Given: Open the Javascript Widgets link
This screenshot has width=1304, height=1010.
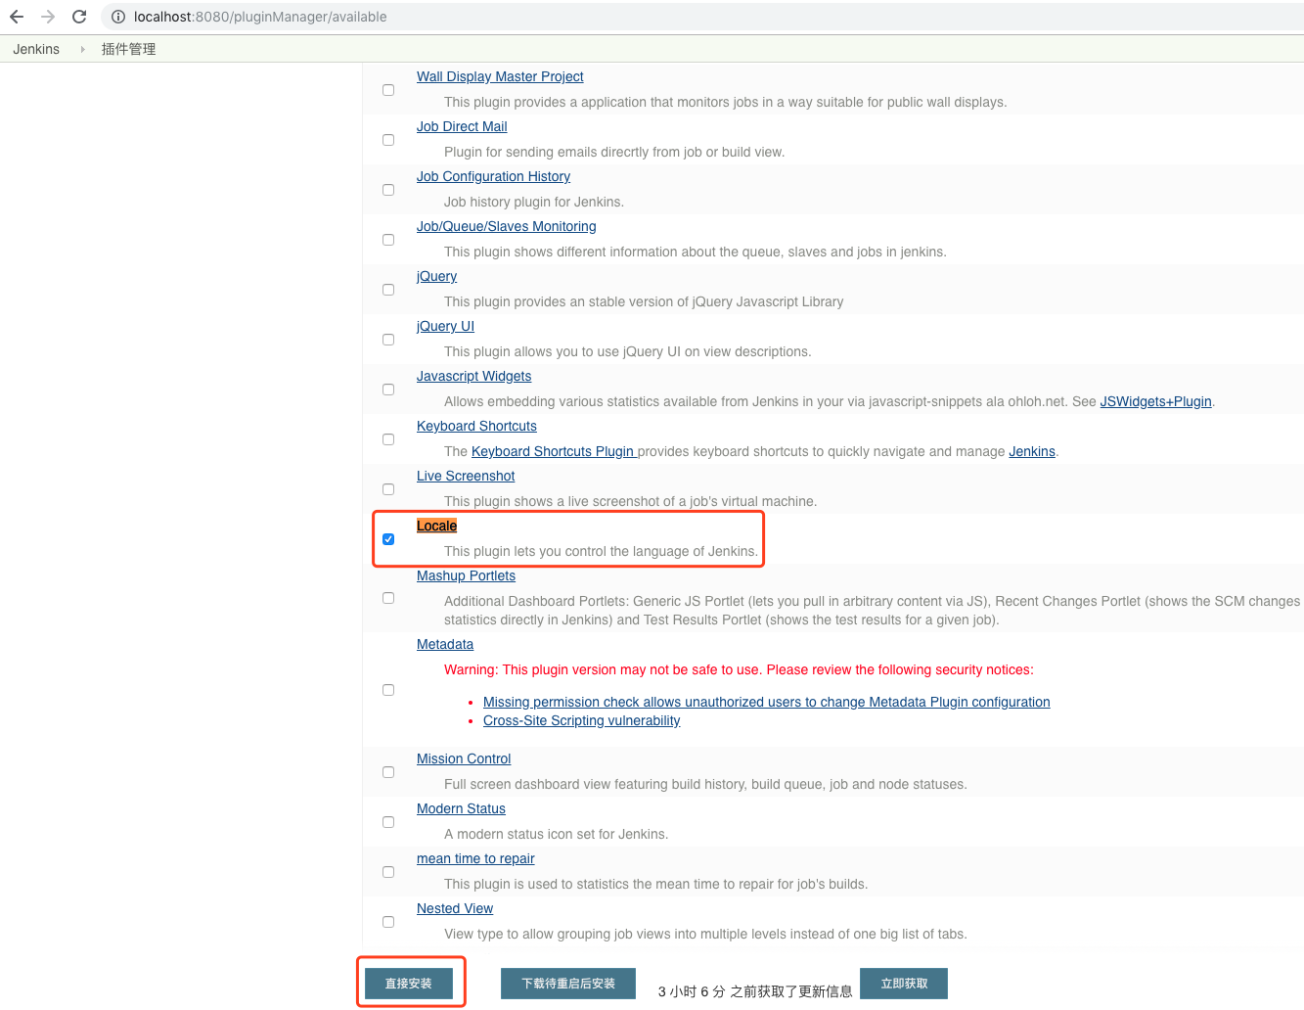Looking at the screenshot, I should 473,376.
